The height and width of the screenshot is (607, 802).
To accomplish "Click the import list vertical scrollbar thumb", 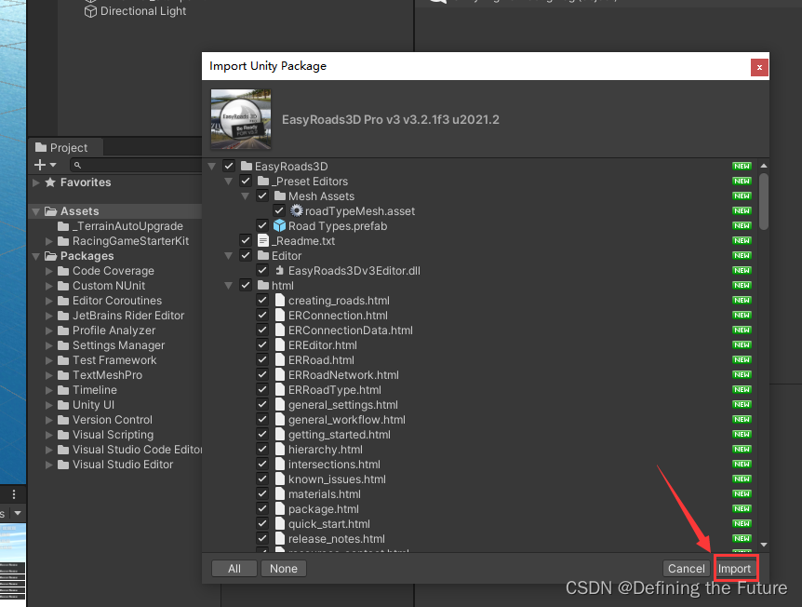I will point(764,201).
